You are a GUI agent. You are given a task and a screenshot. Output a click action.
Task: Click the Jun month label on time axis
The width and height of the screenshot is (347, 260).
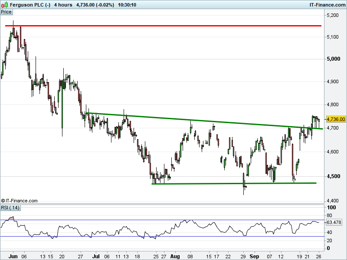click(x=13, y=257)
